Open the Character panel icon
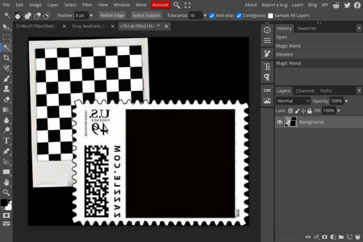 [x=267, y=66]
